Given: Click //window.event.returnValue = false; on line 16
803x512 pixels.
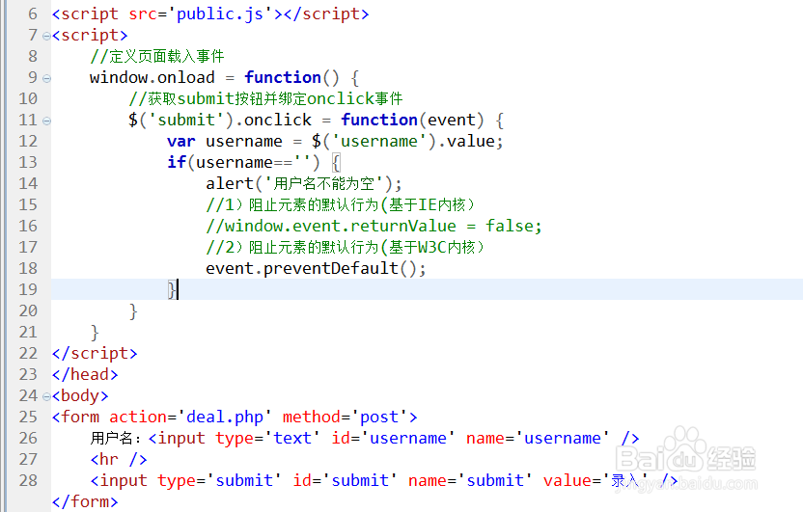Looking at the screenshot, I should [374, 226].
